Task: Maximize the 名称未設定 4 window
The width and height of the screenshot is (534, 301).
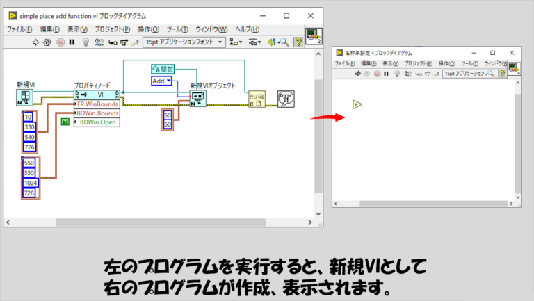Action: 492,53
